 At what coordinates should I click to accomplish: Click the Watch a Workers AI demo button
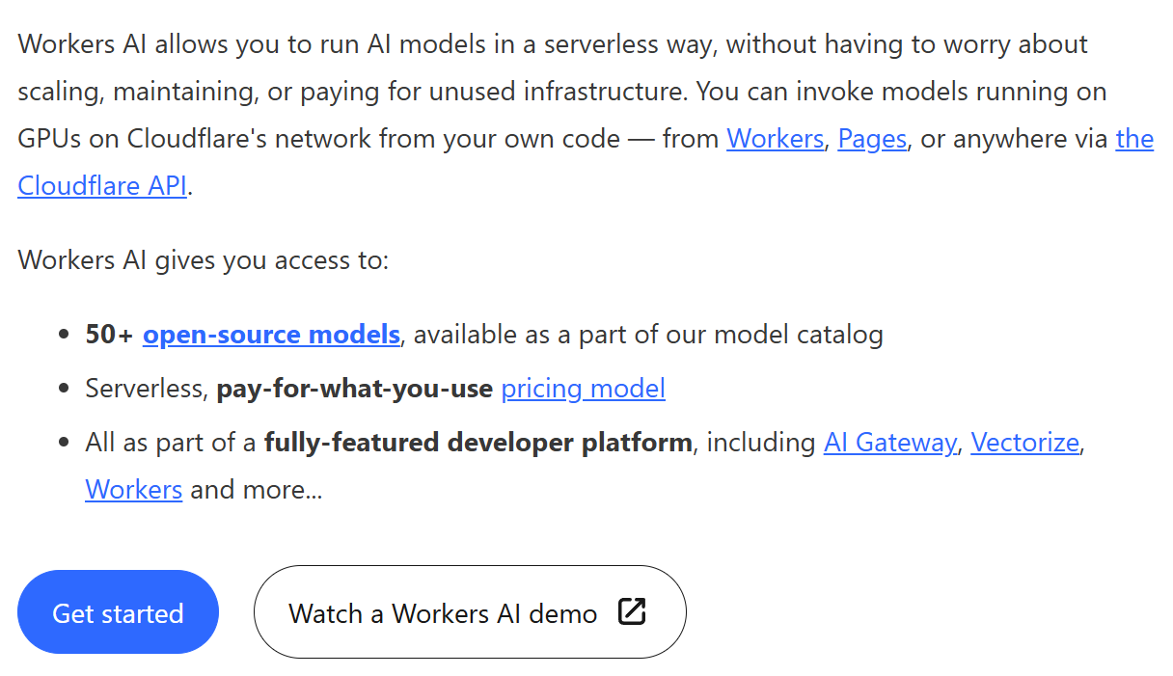470,611
